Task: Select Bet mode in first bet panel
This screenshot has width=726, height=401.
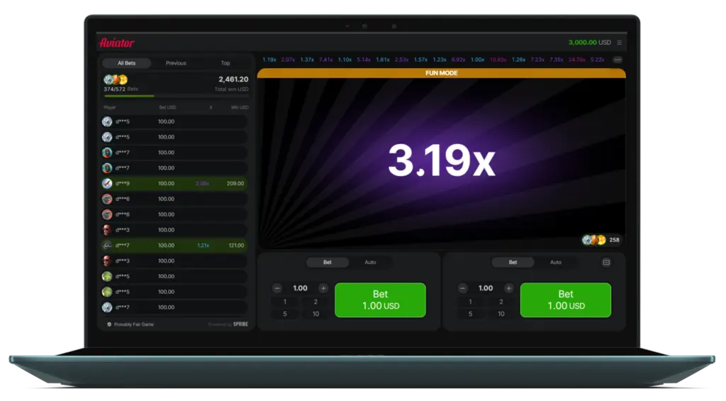Action: [x=328, y=263]
